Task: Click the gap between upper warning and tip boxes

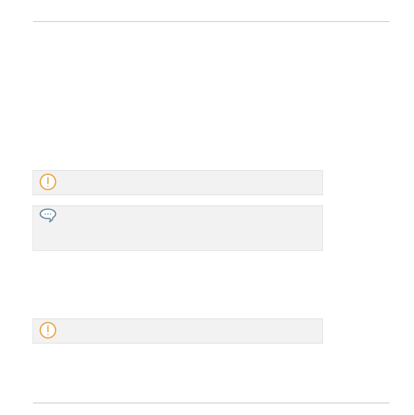Action: [x=178, y=200]
